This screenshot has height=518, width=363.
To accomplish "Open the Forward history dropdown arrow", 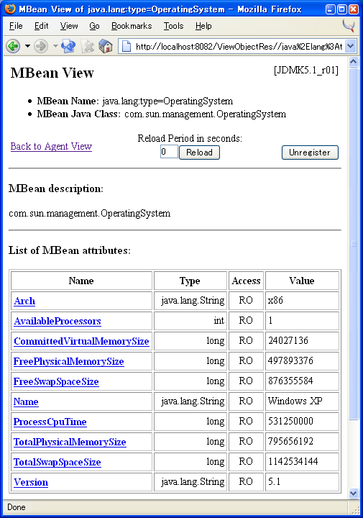I will click(55, 46).
